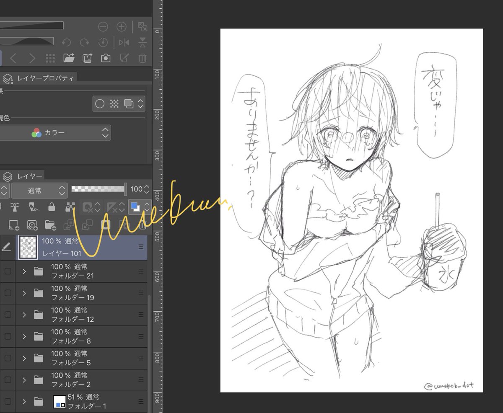Toggle visibility box for フォルダー 12
The height and width of the screenshot is (413, 503).
tap(8, 315)
